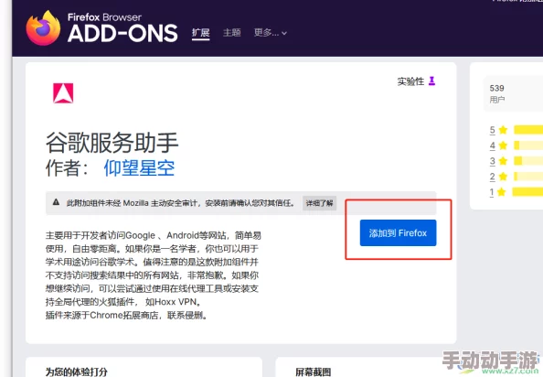Image resolution: width=543 pixels, height=377 pixels.
Task: Click the warning triangle icon
Action: [56, 202]
